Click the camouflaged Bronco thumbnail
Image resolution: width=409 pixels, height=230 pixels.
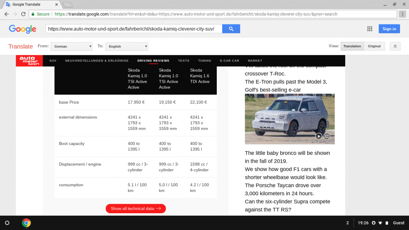pyautogui.click(x=290, y=119)
